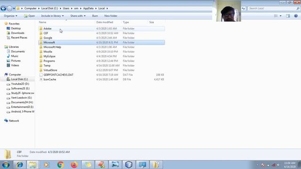Select the VirtualStore folder
Screen dimensions: 301x169
click(x=102, y=70)
